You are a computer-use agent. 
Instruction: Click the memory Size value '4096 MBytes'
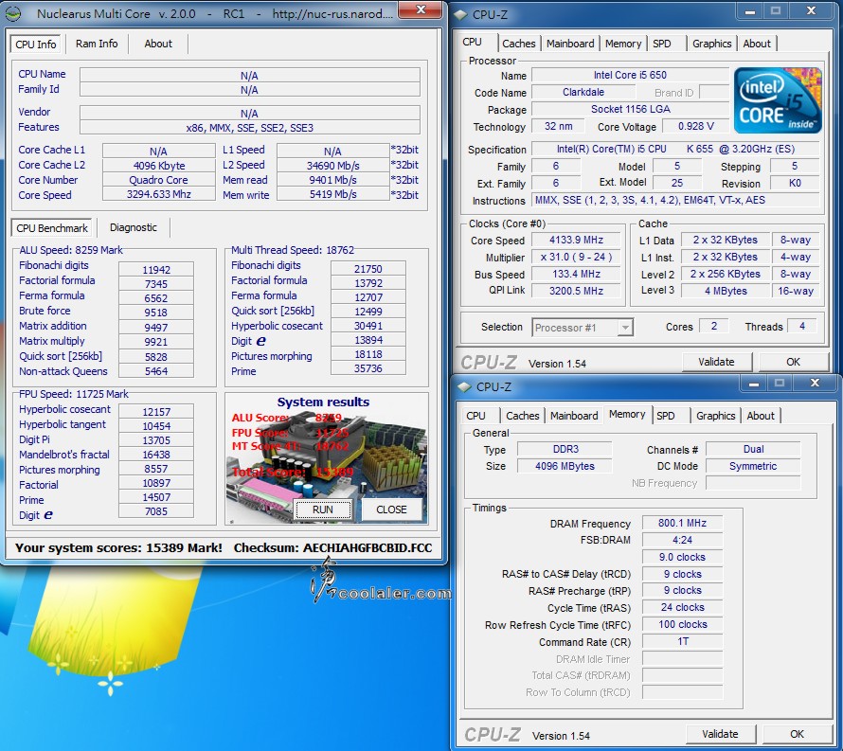pyautogui.click(x=565, y=466)
